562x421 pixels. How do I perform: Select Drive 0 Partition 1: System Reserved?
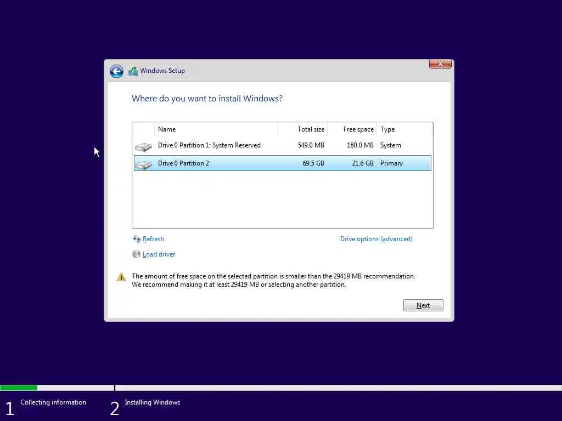coord(283,145)
